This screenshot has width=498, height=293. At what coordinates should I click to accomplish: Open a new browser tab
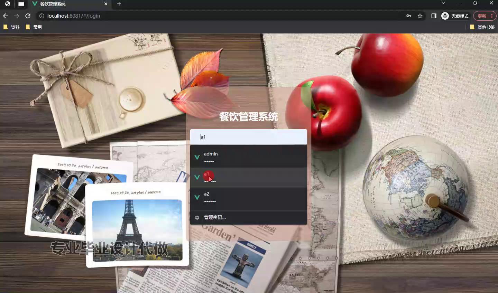tap(119, 4)
